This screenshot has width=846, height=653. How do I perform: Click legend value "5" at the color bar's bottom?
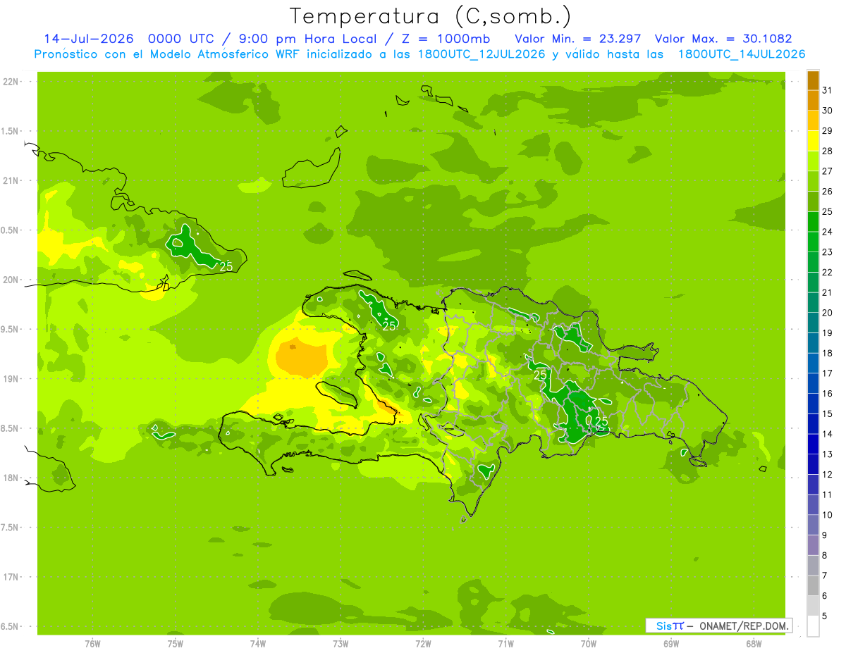pos(824,616)
